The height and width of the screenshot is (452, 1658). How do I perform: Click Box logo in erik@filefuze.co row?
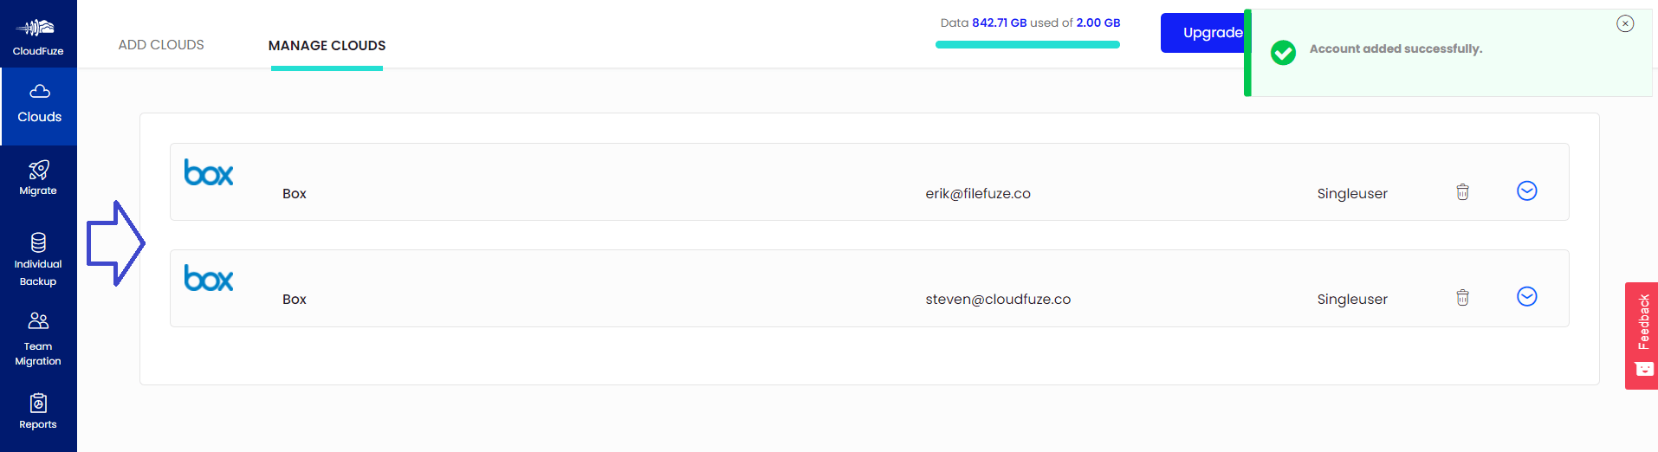click(209, 172)
